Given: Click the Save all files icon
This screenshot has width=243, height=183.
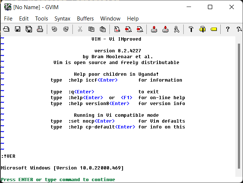Looking at the screenshot, I should click(x=29, y=29).
